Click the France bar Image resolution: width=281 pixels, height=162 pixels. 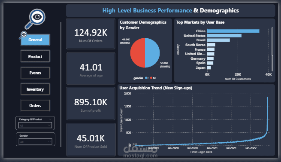(x=211, y=49)
